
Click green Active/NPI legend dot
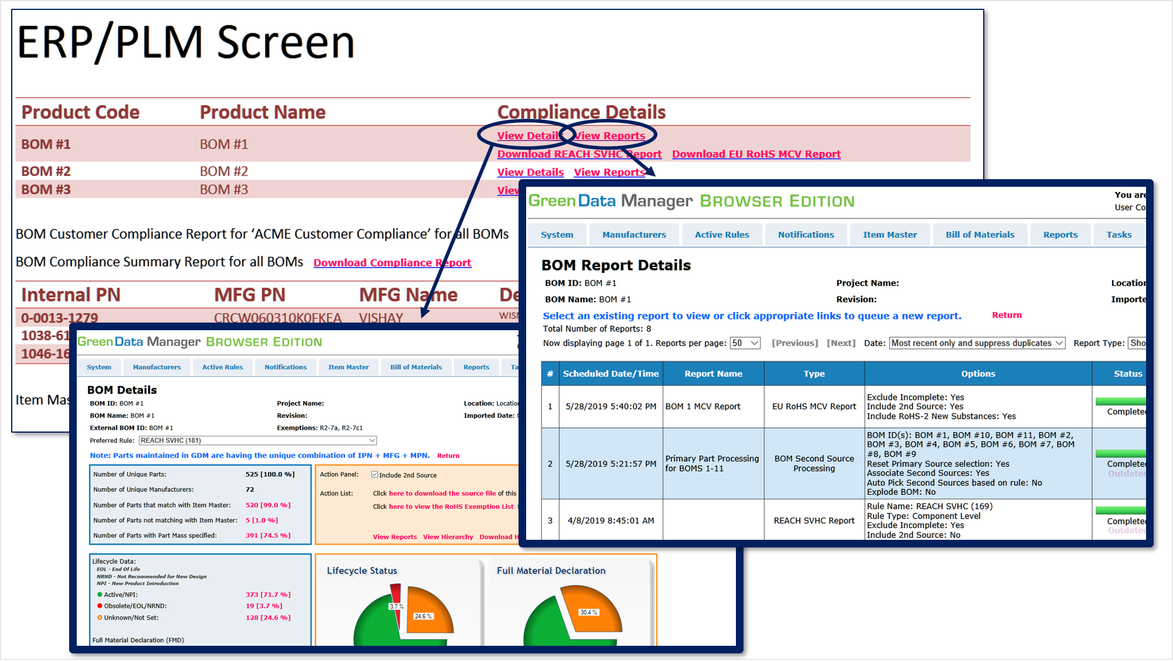pyautogui.click(x=100, y=595)
